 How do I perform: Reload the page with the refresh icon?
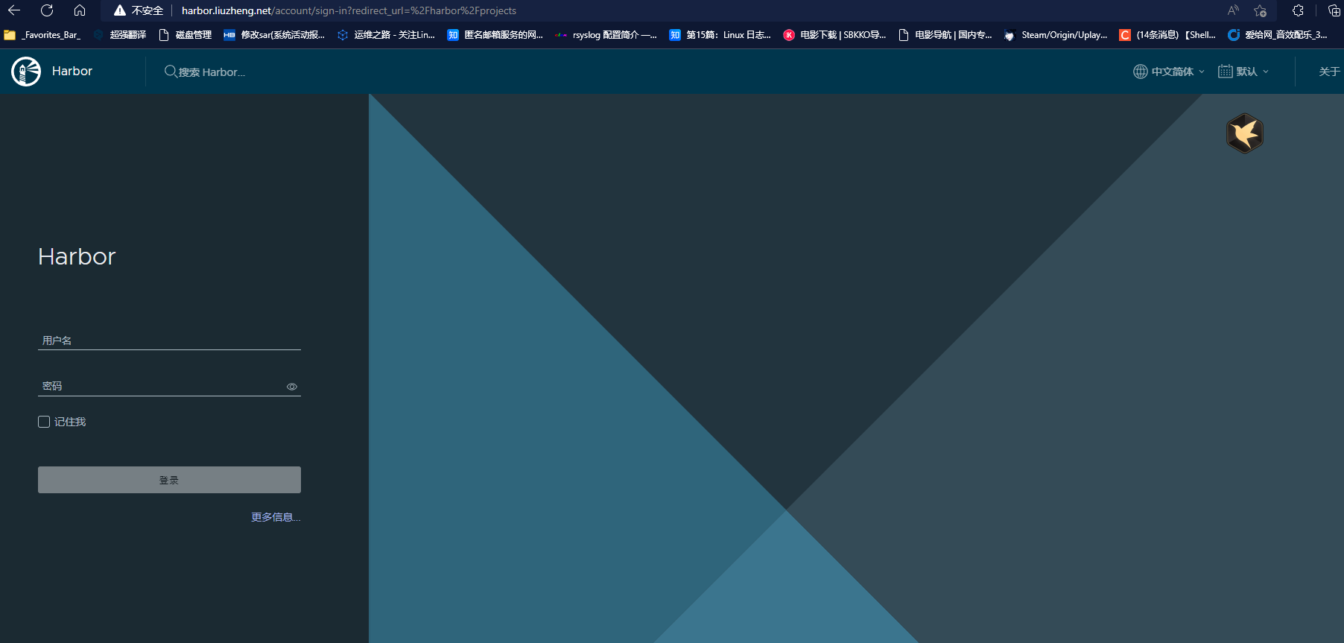click(47, 10)
